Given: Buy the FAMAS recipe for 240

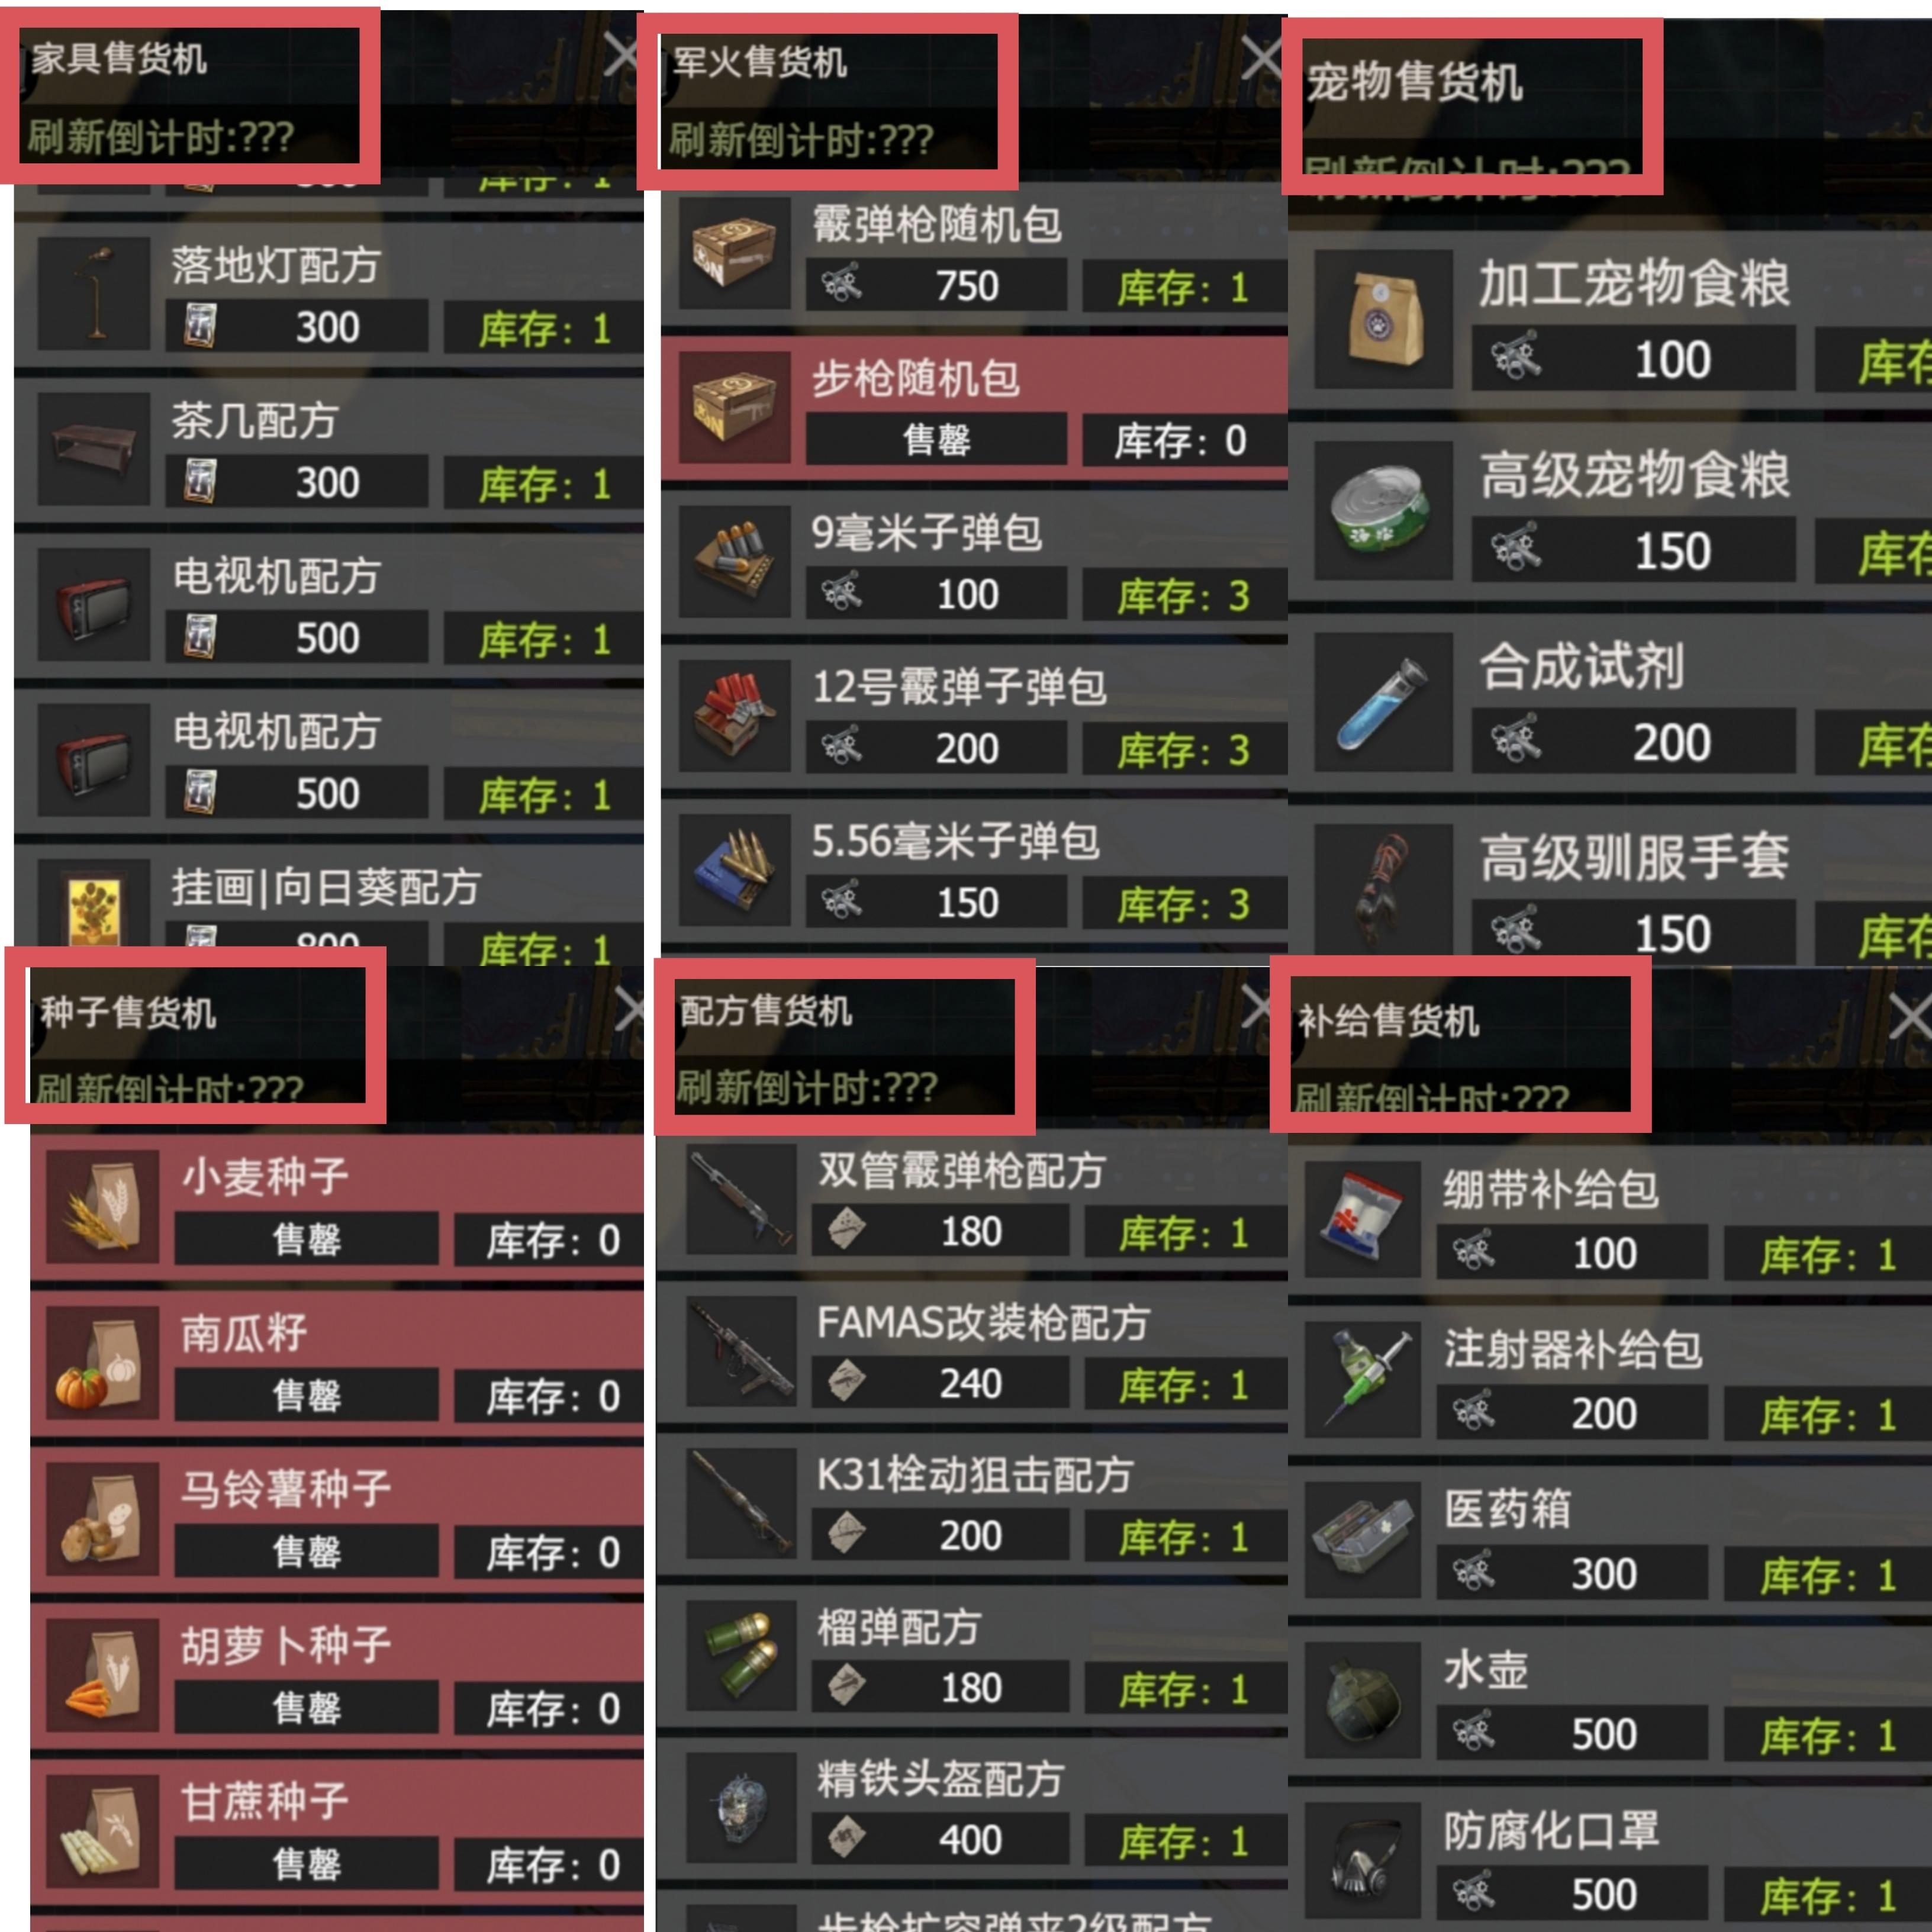Looking at the screenshot, I should pos(940,1383).
